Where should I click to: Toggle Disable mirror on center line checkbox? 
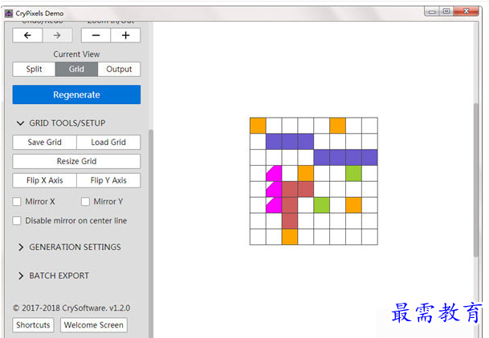pyautogui.click(x=17, y=221)
